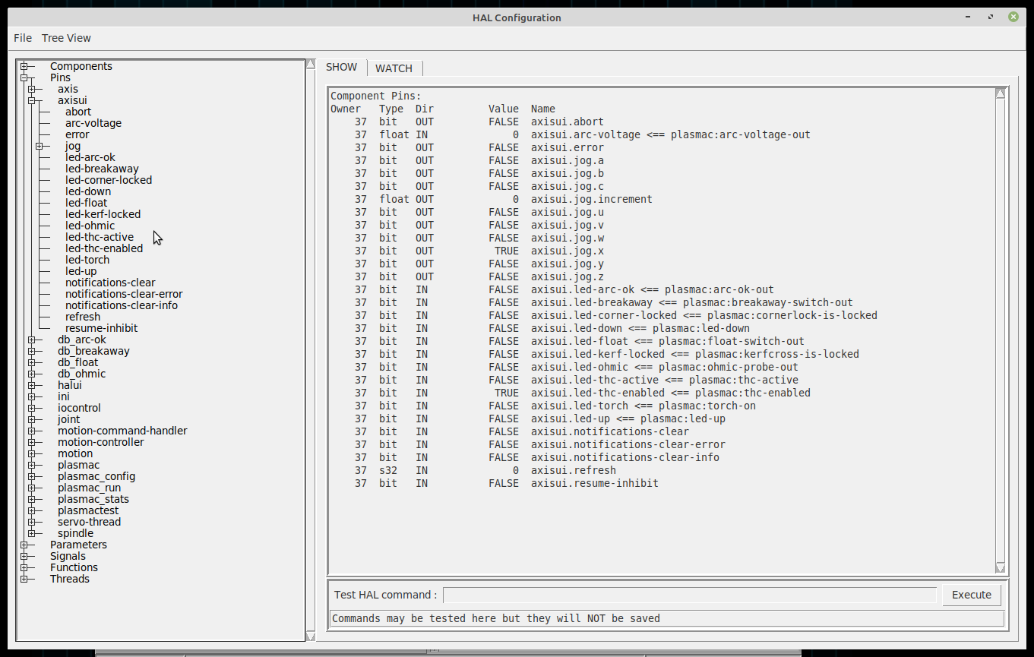The image size is (1034, 657).
Task: Expand the axis node under Pins
Action: (x=31, y=89)
